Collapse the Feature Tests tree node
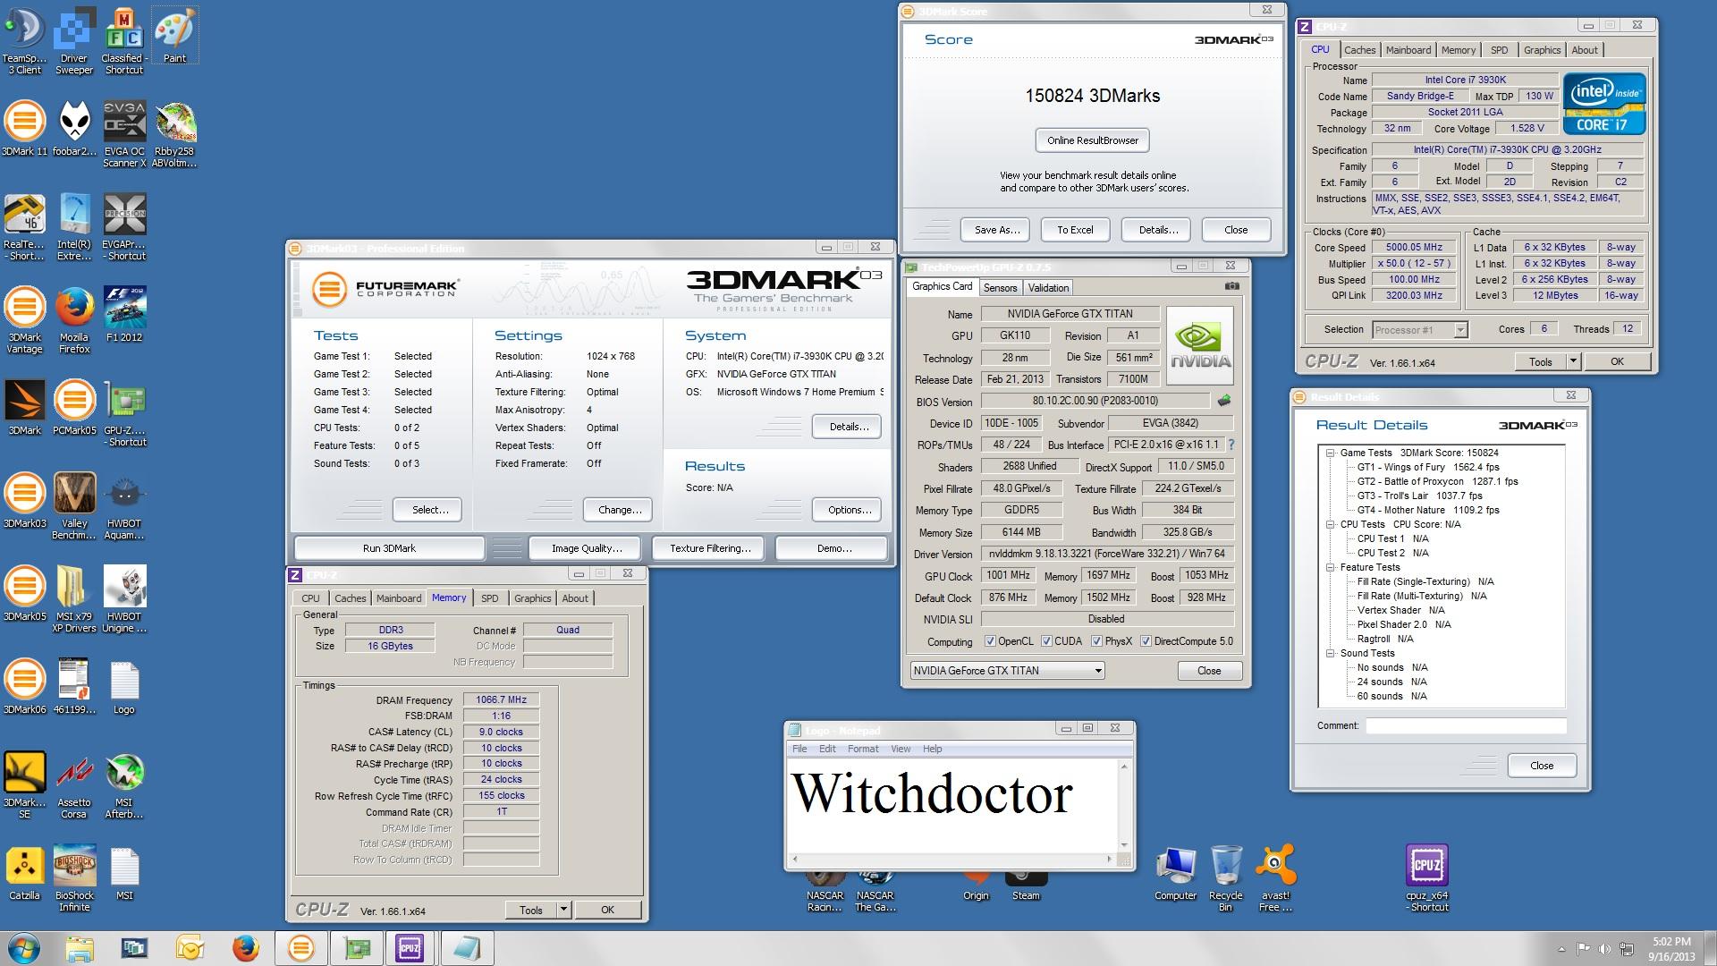 (x=1330, y=567)
